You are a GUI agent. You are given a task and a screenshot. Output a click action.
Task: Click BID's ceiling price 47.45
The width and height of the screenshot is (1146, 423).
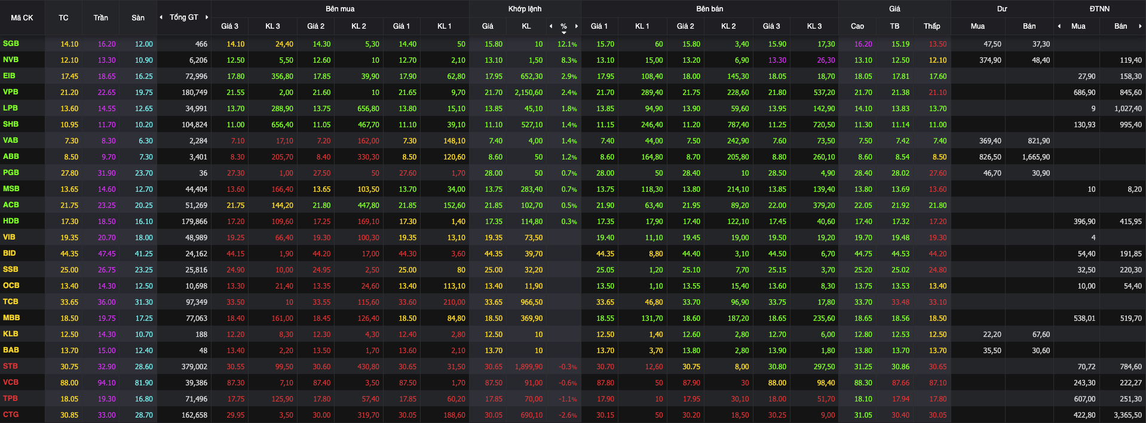[107, 254]
